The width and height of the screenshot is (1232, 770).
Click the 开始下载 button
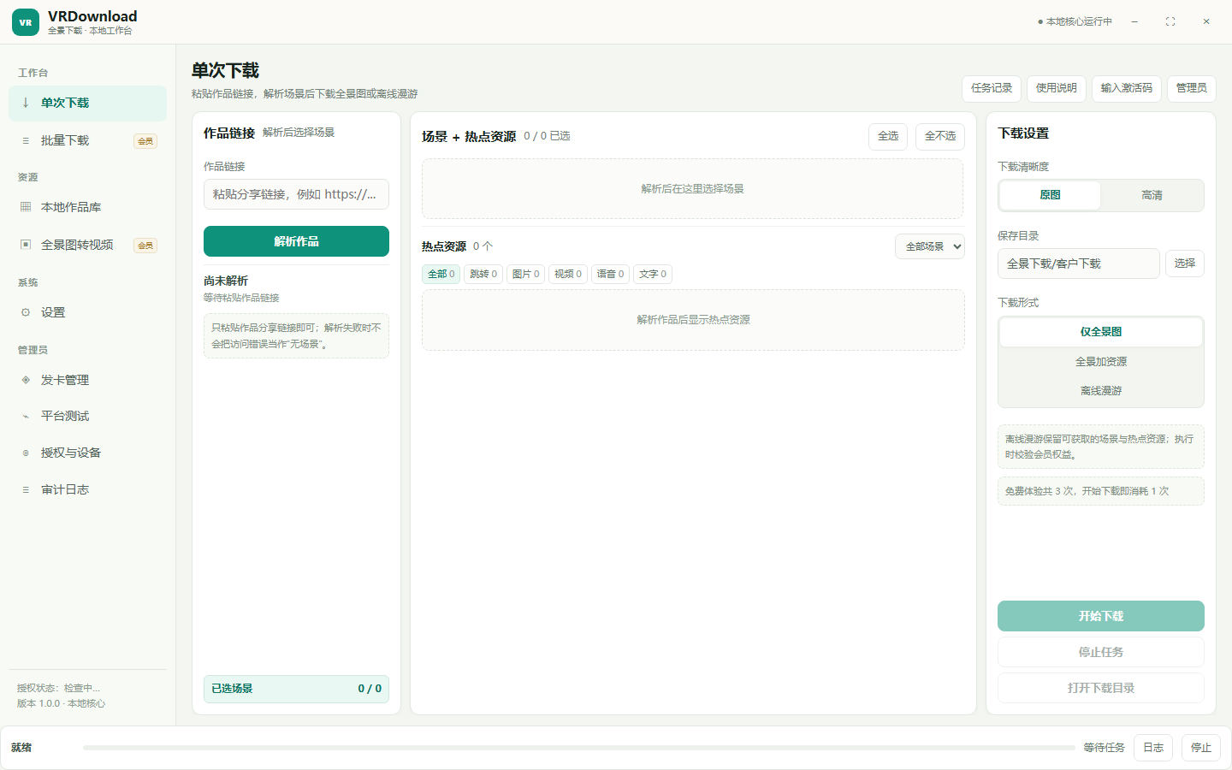tap(1101, 616)
